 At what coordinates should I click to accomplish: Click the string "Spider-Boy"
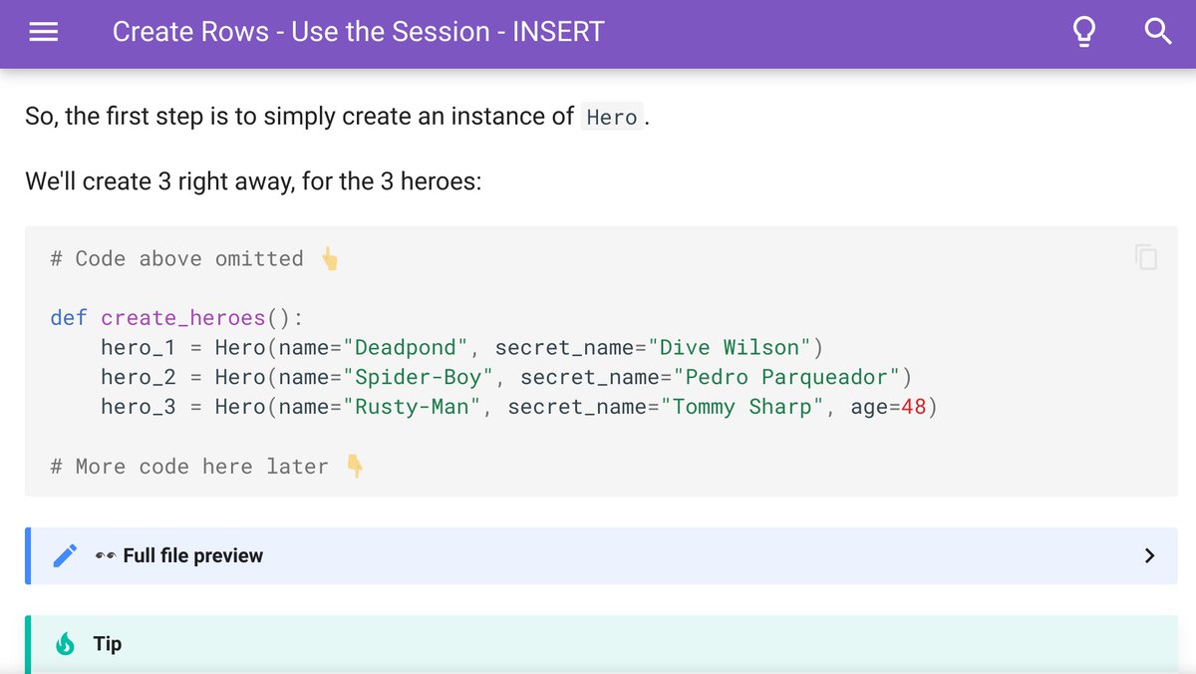tap(419, 377)
